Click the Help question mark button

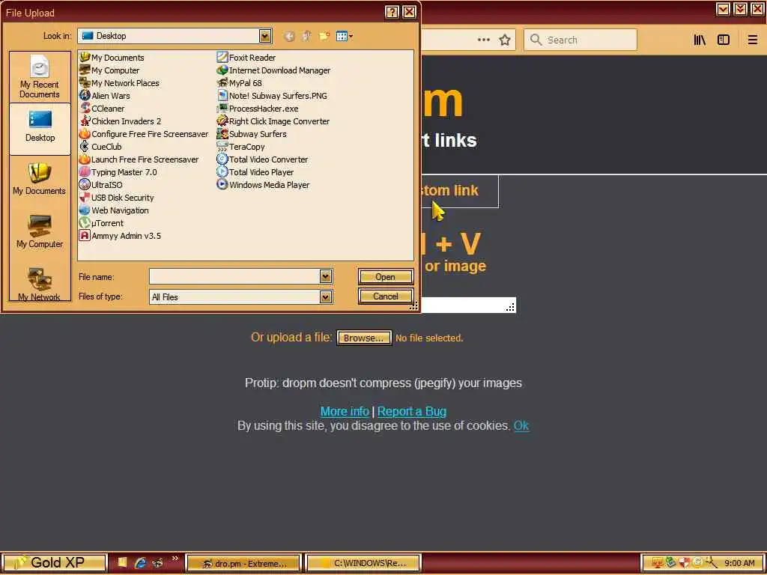392,12
